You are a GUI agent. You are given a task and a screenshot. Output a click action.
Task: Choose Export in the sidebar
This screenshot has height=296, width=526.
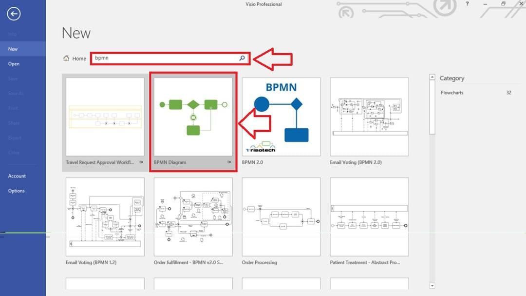click(14, 138)
